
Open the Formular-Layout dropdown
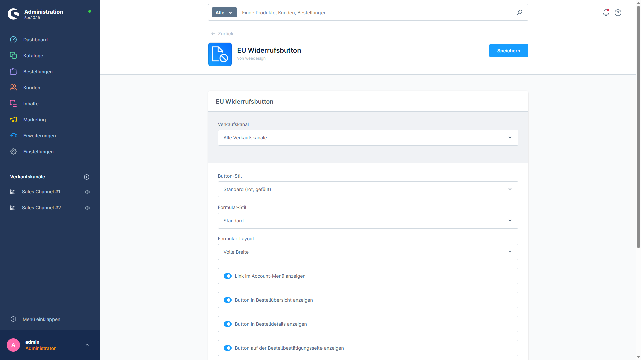pos(368,252)
